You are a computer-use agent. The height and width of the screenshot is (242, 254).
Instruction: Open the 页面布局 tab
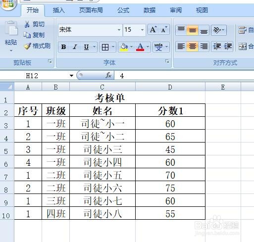point(91,10)
